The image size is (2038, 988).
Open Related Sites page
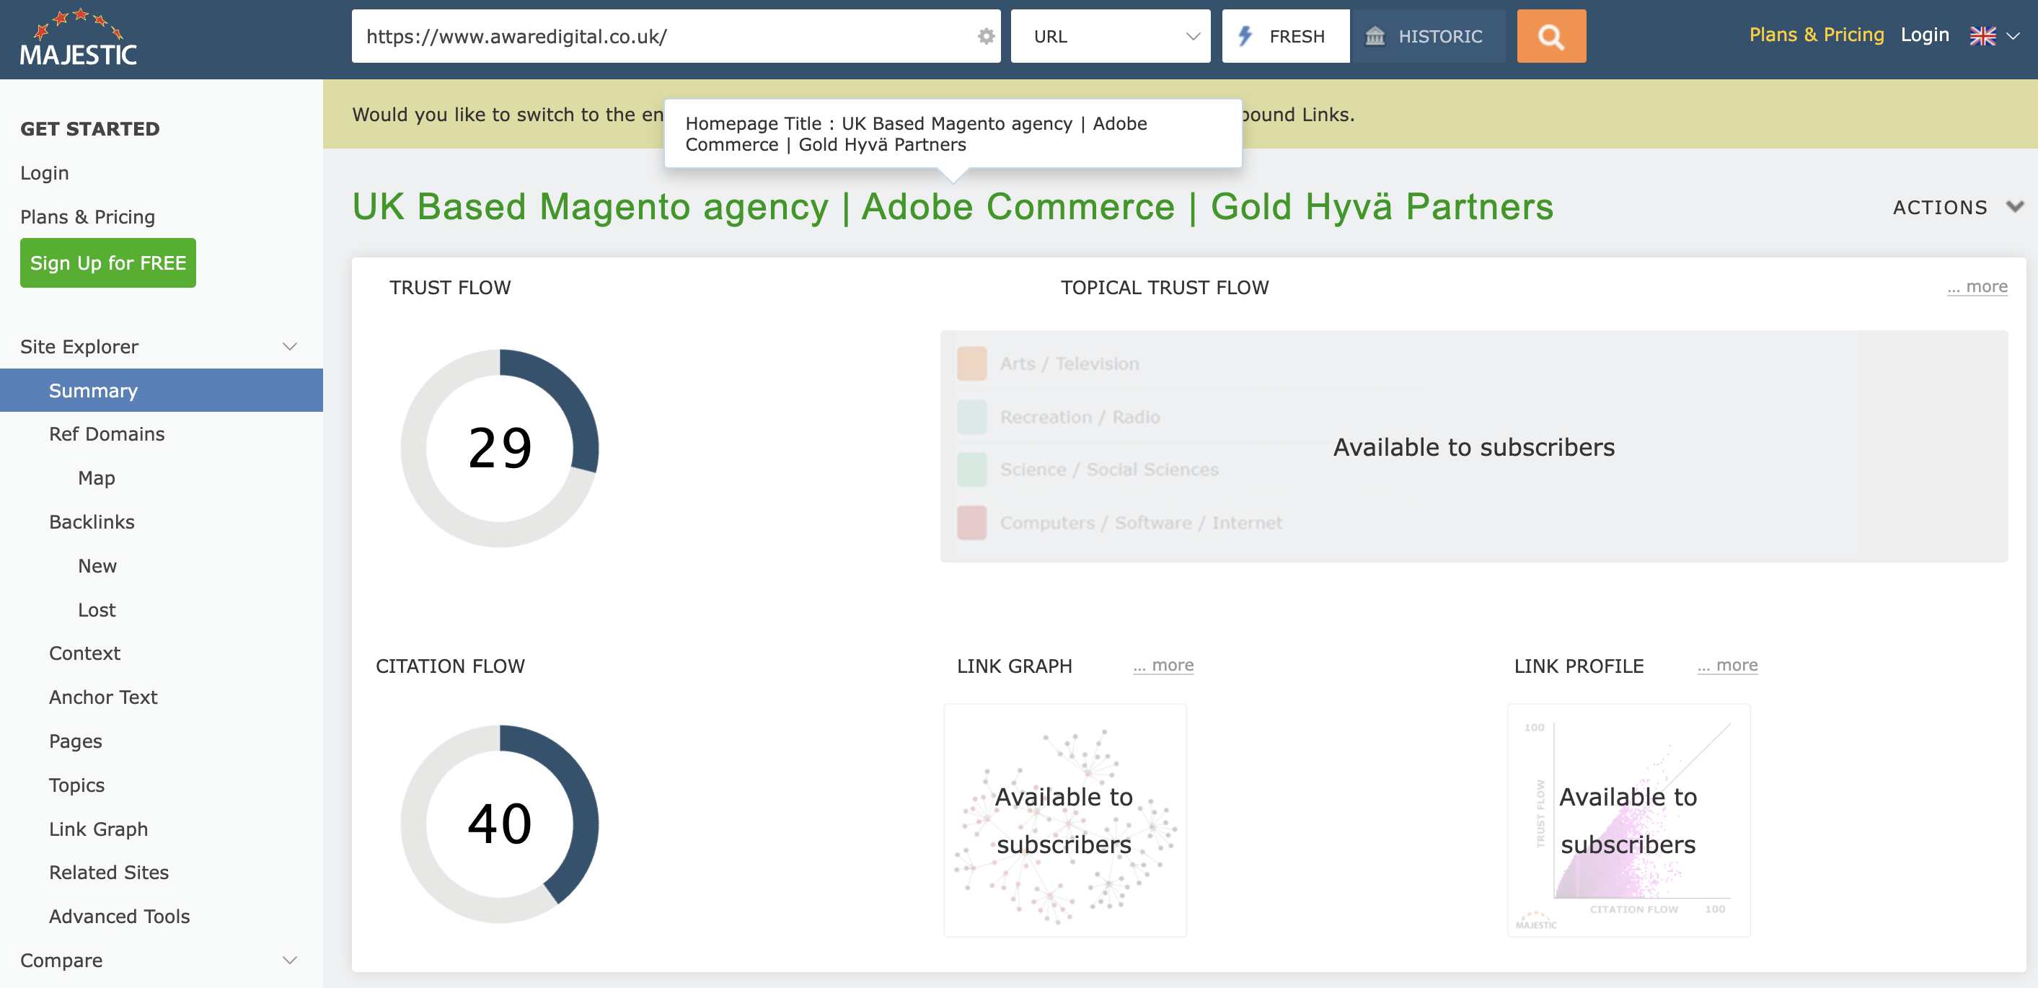coord(108,873)
